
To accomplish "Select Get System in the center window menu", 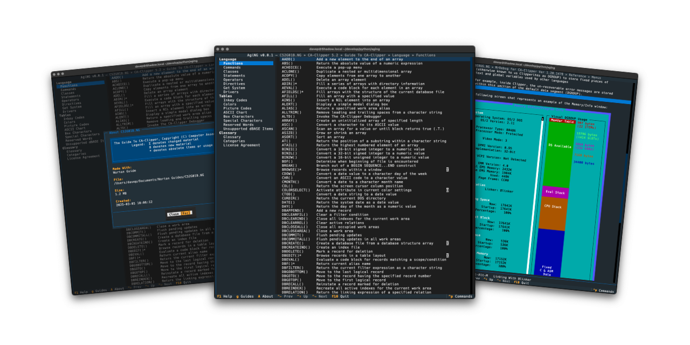I will [x=234, y=88].
